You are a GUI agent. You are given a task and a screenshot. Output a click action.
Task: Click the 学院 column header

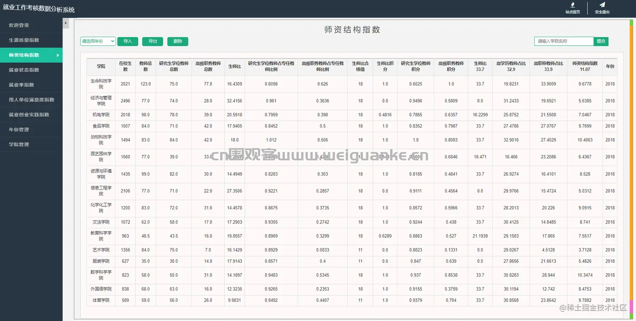coord(101,66)
